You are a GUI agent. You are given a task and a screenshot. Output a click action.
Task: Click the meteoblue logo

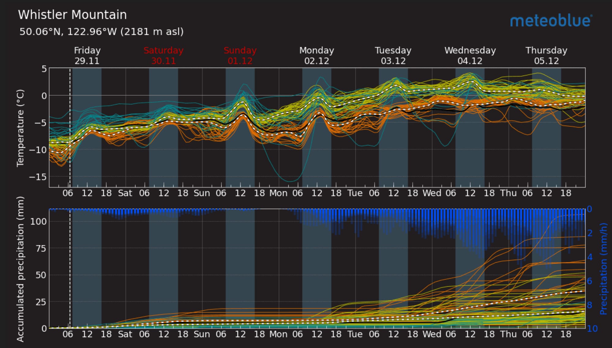click(x=551, y=21)
